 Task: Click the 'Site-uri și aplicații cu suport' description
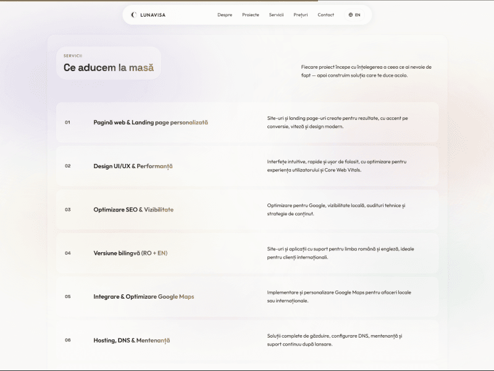point(341,253)
